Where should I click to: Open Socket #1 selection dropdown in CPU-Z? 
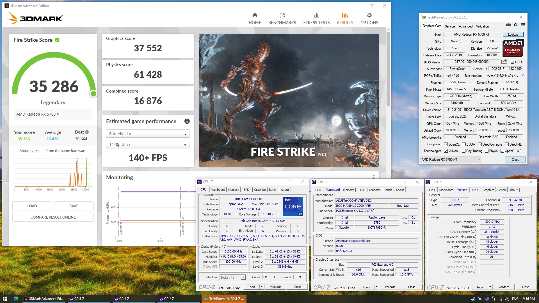(x=232, y=277)
